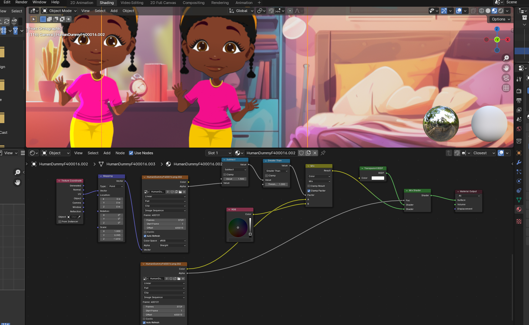This screenshot has width=529, height=325.
Task: Toggle the Use Nodes checkbox
Action: click(131, 153)
